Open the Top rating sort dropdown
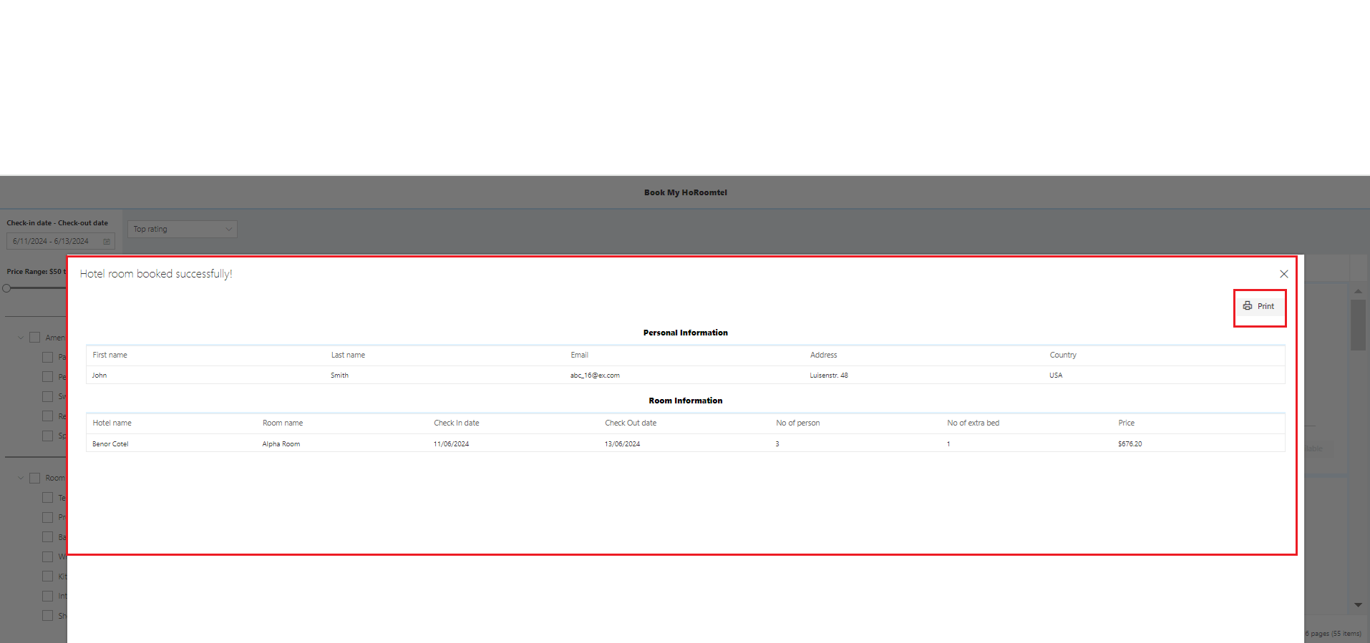1370x643 pixels. click(x=183, y=229)
